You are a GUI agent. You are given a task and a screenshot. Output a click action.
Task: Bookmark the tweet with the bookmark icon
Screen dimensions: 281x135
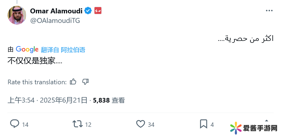pyautogui.click(x=203, y=124)
